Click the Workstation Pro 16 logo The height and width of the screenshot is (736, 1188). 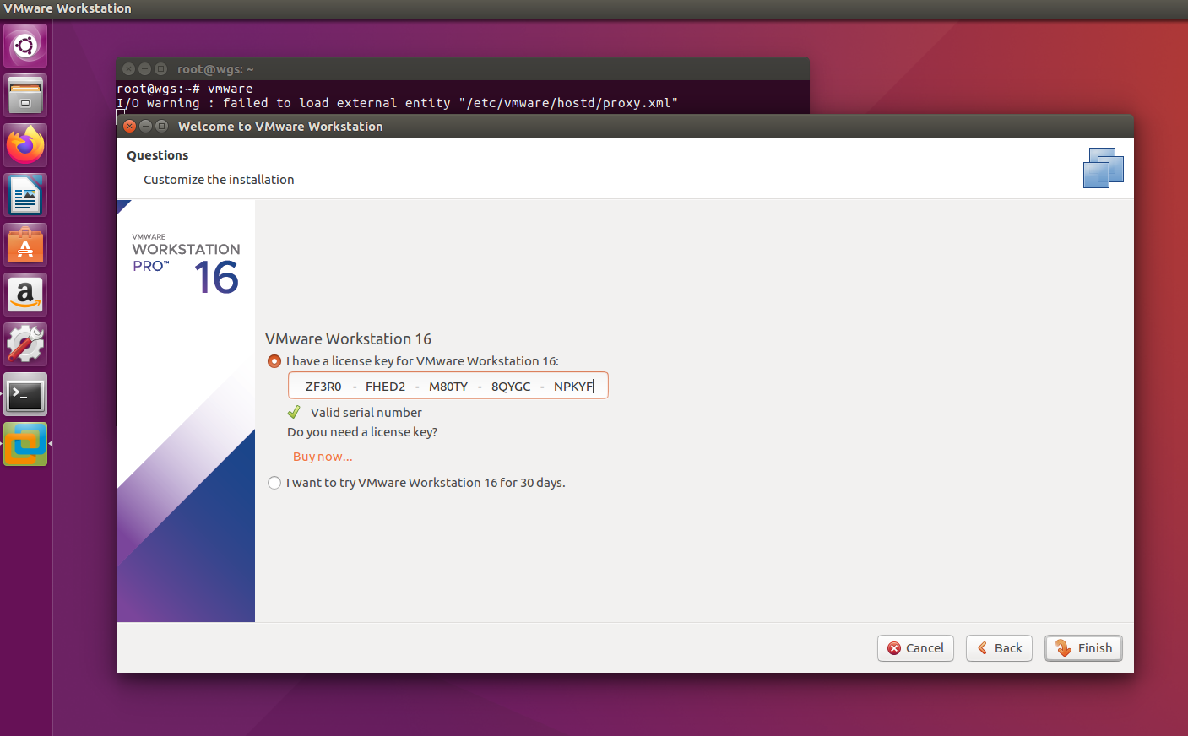186,263
